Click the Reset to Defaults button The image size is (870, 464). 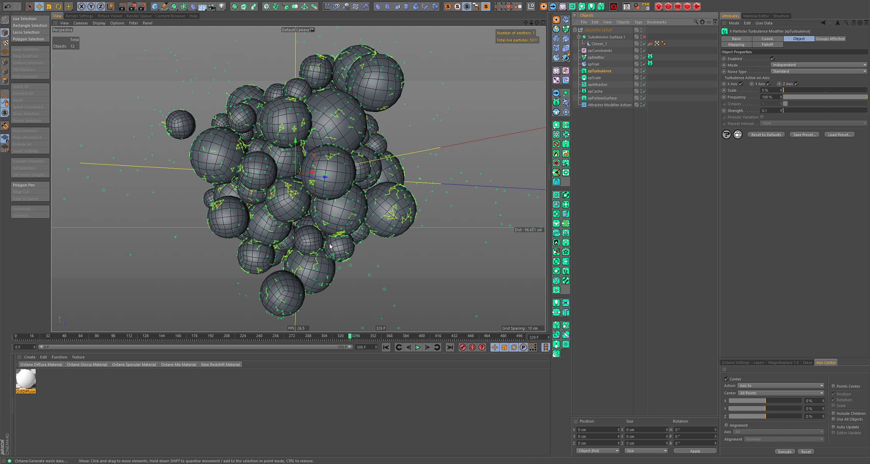766,135
